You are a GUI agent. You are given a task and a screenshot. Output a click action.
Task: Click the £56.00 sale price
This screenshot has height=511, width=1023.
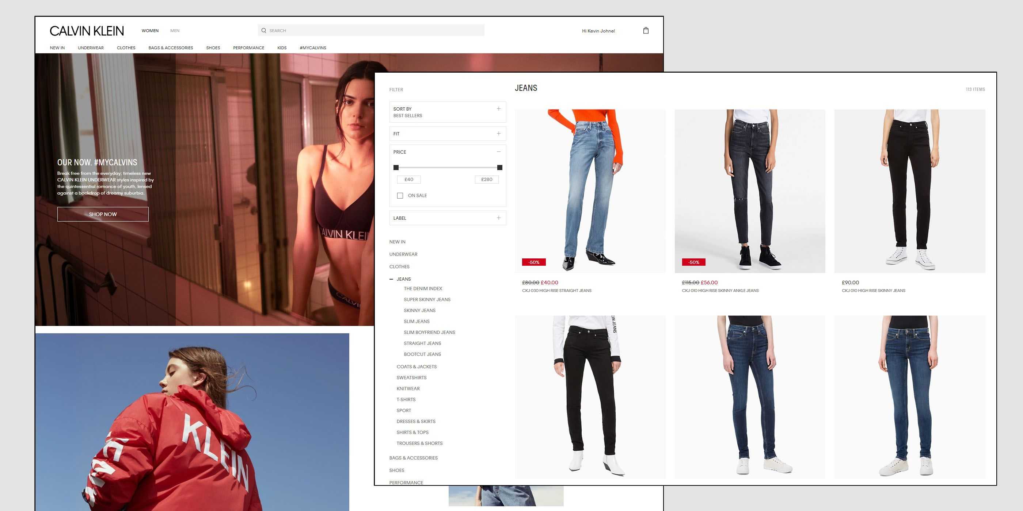tap(709, 283)
